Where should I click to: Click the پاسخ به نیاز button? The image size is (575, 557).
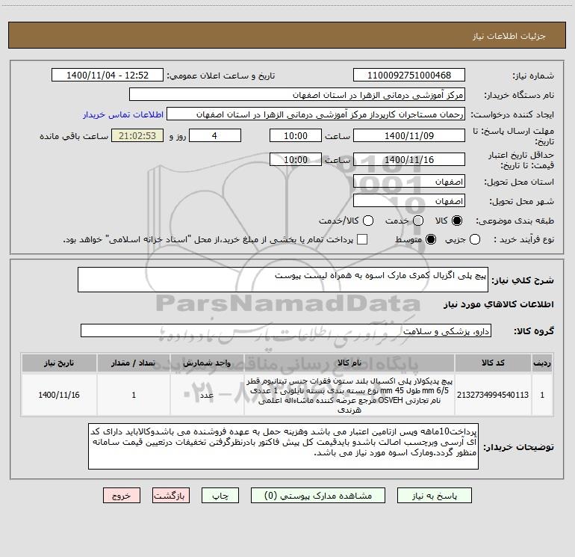[435, 496]
